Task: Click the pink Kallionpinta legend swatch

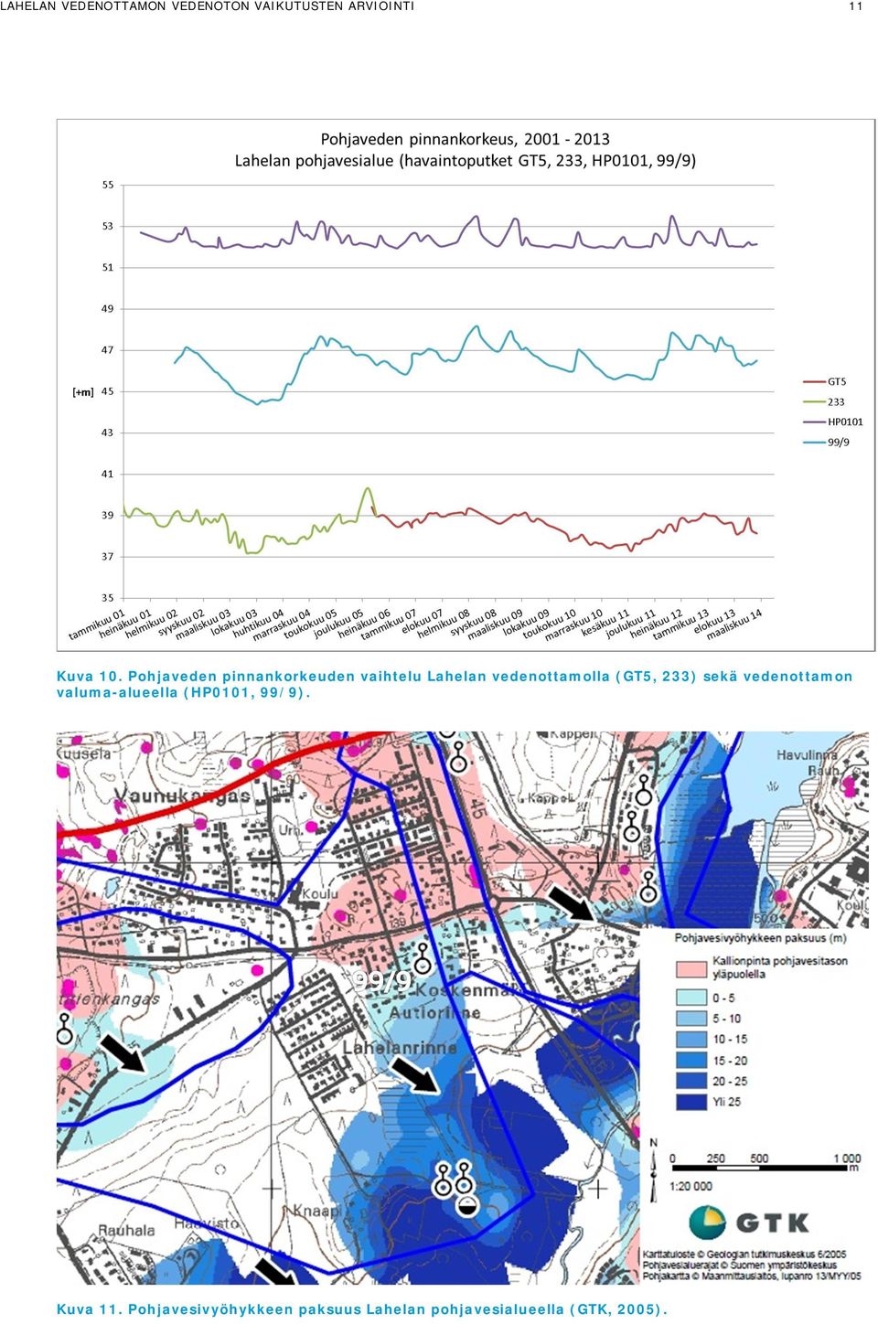Action: coord(691,968)
